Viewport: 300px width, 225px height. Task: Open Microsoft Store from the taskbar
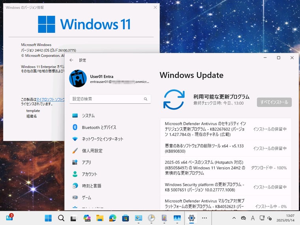click(x=126, y=218)
